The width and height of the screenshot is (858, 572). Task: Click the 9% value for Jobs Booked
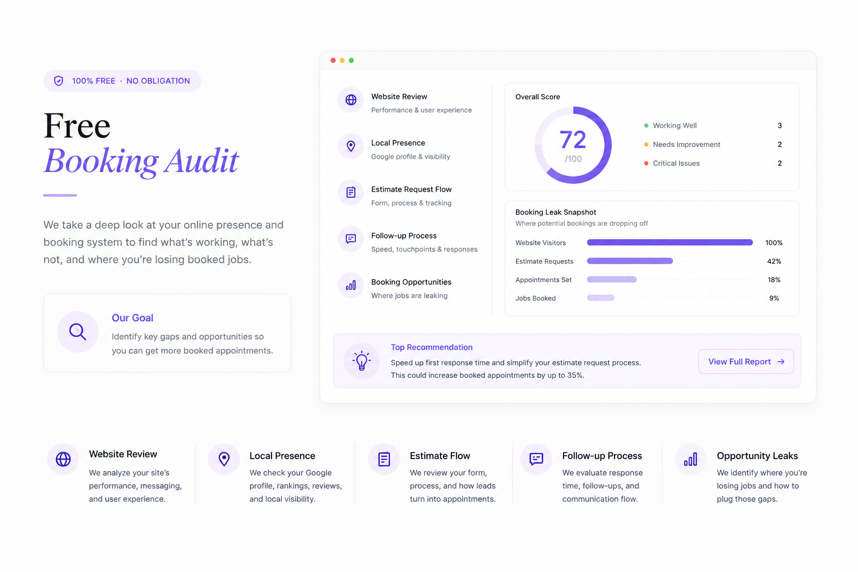tap(774, 298)
